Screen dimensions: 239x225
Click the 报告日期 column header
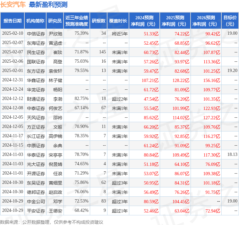[12, 21]
